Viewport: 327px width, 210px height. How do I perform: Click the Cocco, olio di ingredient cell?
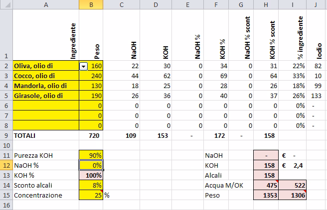[x=45, y=76]
